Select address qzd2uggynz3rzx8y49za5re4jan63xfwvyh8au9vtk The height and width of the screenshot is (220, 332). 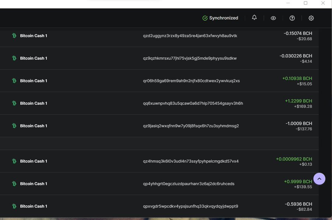(190, 36)
